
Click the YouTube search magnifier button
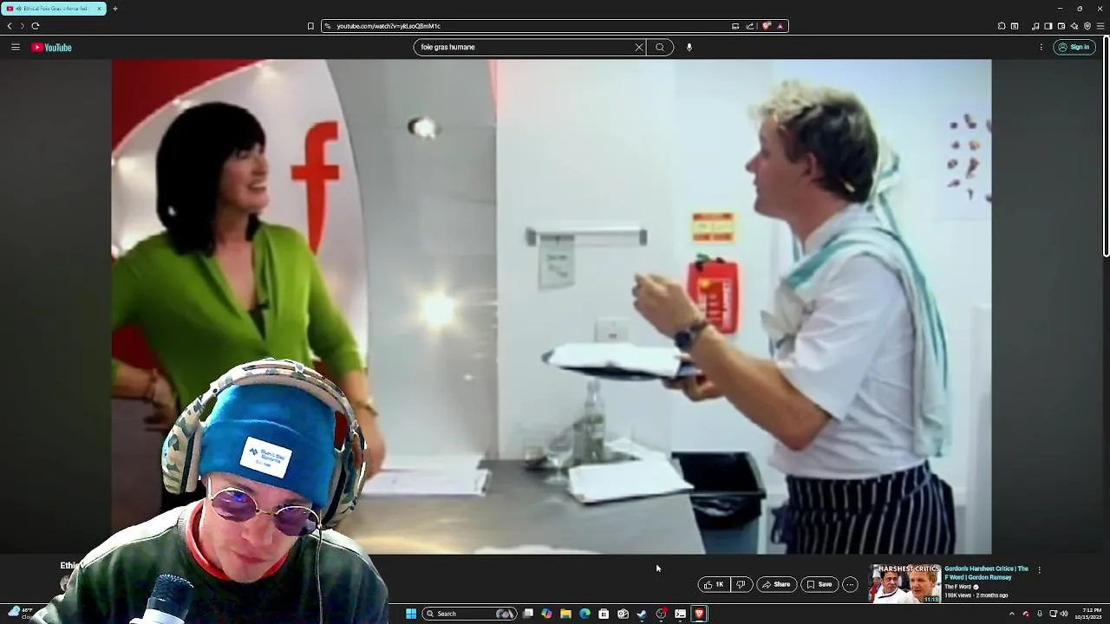click(x=660, y=47)
